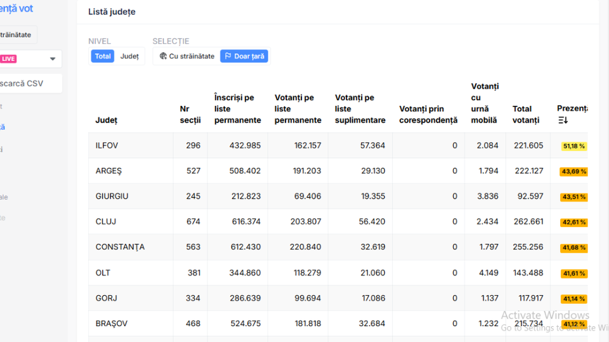
Task: Select the CONSTANȚA row name
Action: [x=120, y=247]
